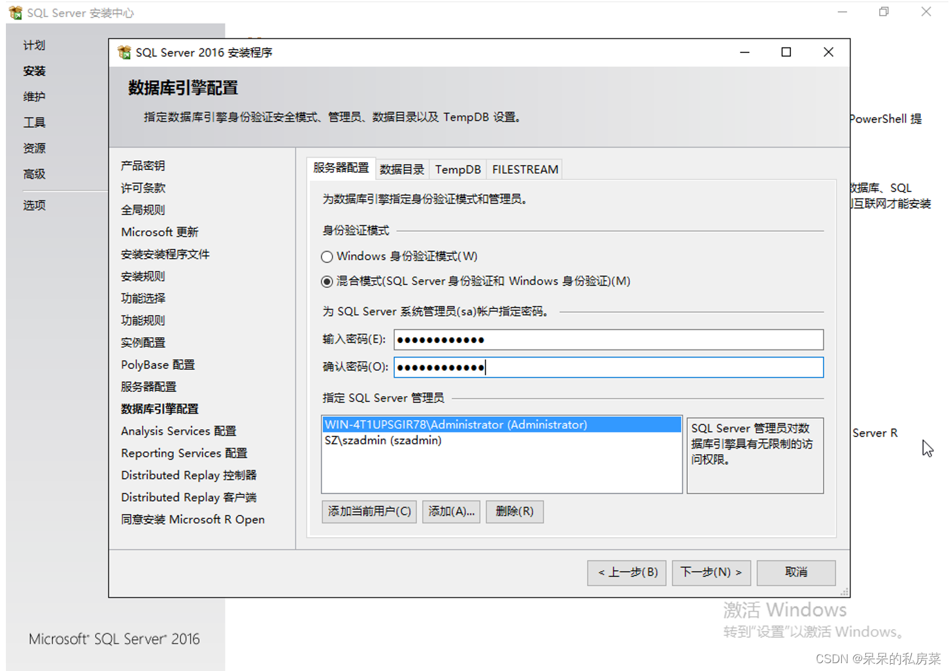The width and height of the screenshot is (951, 671).
Task: Click PolyBase 配置 step
Action: tap(158, 365)
